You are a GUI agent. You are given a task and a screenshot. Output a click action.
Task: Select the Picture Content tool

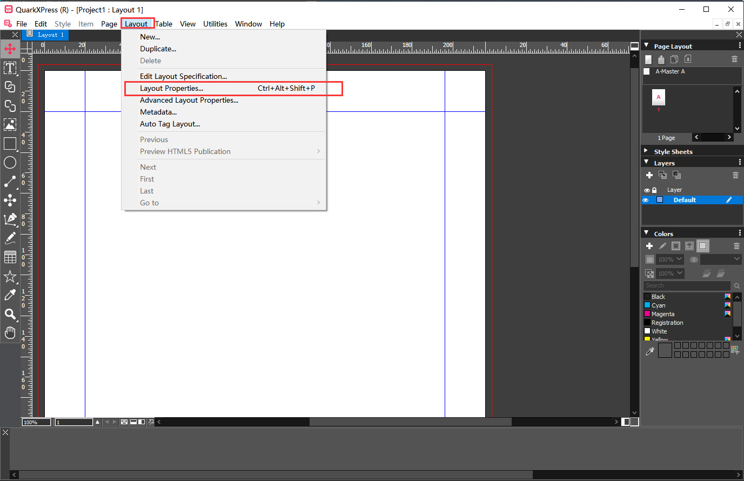[10, 124]
